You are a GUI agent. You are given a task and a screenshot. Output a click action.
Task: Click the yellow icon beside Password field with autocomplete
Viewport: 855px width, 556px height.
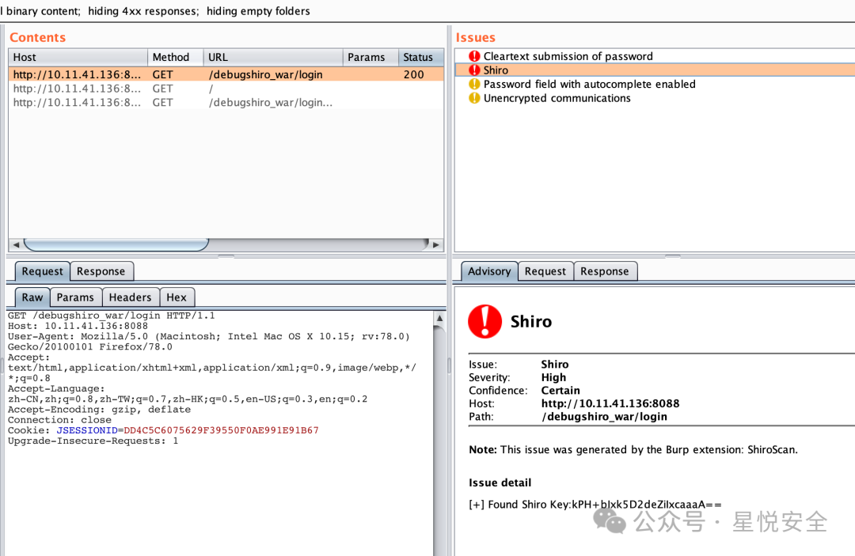tap(474, 84)
